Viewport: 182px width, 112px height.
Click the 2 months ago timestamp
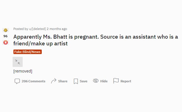[57, 29]
